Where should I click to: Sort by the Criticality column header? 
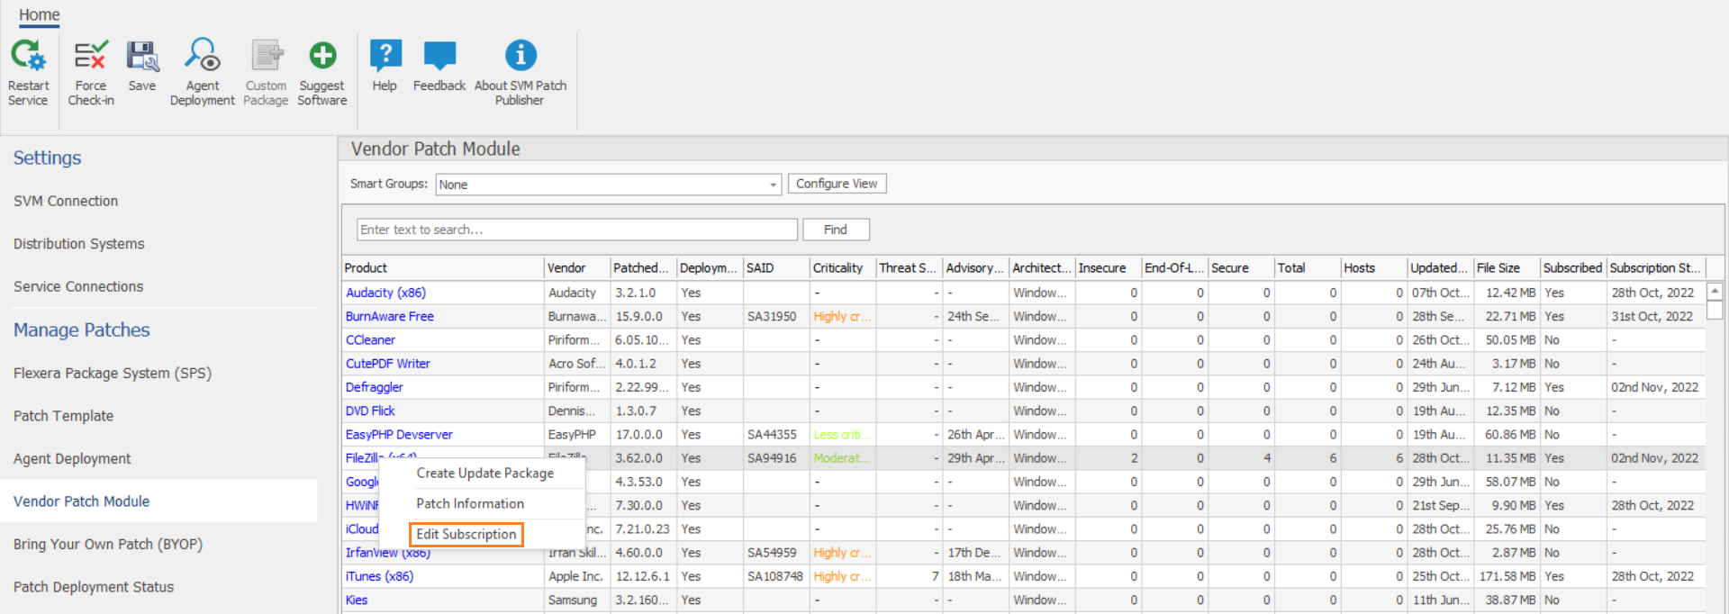pos(843,268)
